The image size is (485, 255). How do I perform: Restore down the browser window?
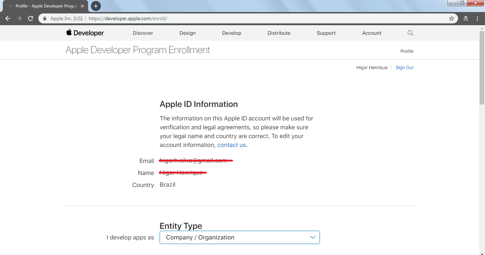pyautogui.click(x=462, y=3)
